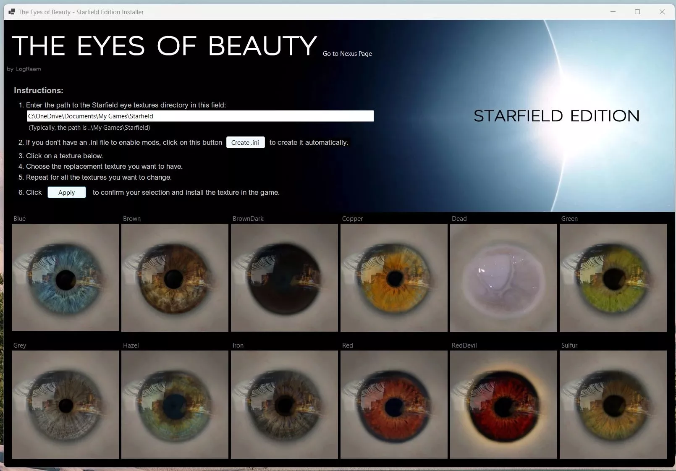Click the Blue eye texture thumbnail
Screen dimensions: 676x471
65,277
